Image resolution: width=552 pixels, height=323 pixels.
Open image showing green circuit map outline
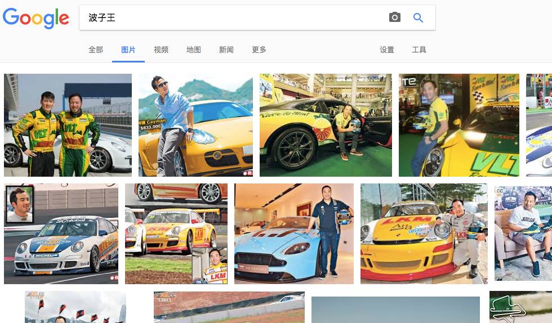[x=520, y=307]
